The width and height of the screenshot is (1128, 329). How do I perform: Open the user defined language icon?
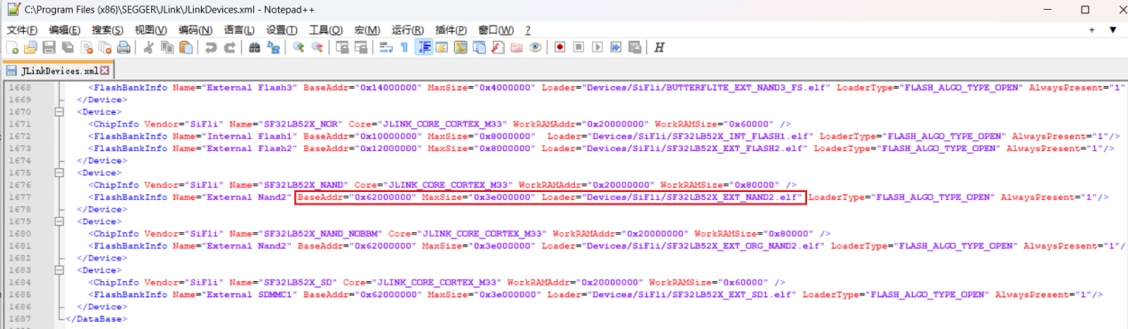[x=442, y=47]
